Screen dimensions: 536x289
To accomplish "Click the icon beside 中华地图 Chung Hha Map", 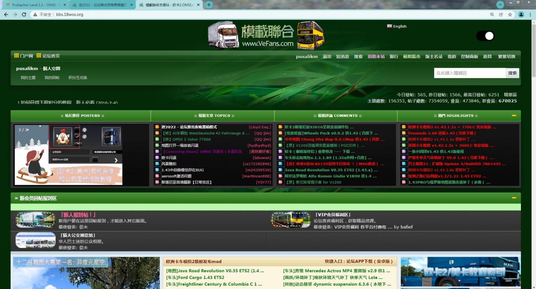I will 280,139.
